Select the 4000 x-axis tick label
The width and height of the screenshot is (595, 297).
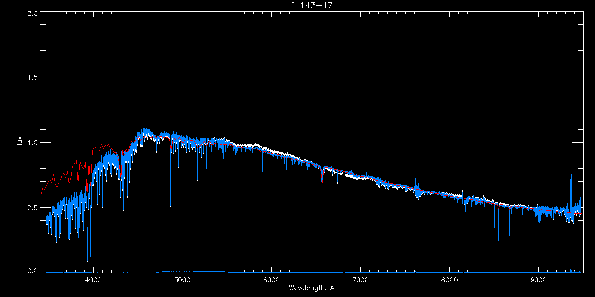click(93, 280)
